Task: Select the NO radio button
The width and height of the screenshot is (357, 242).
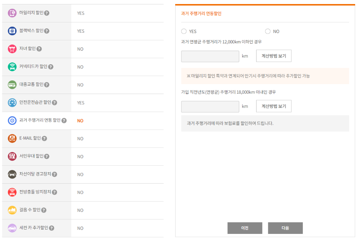Action: 268,31
